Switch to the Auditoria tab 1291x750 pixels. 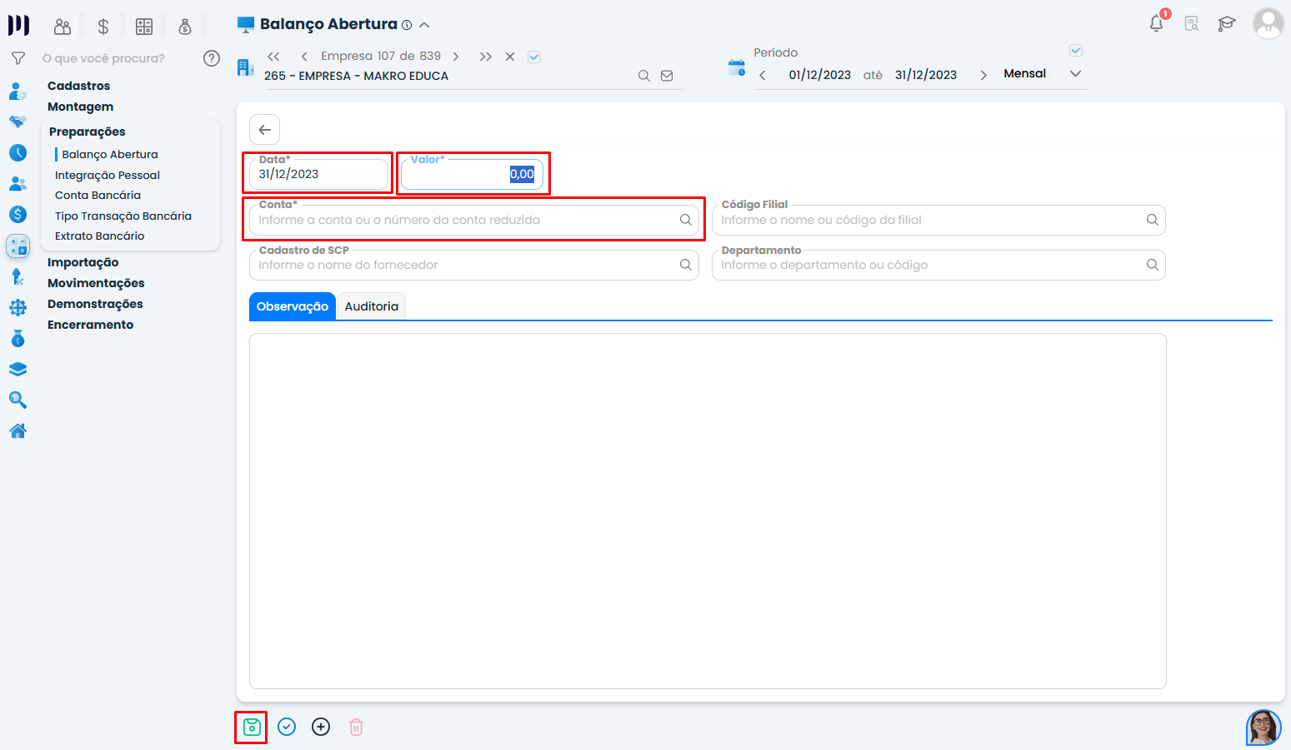click(x=371, y=306)
